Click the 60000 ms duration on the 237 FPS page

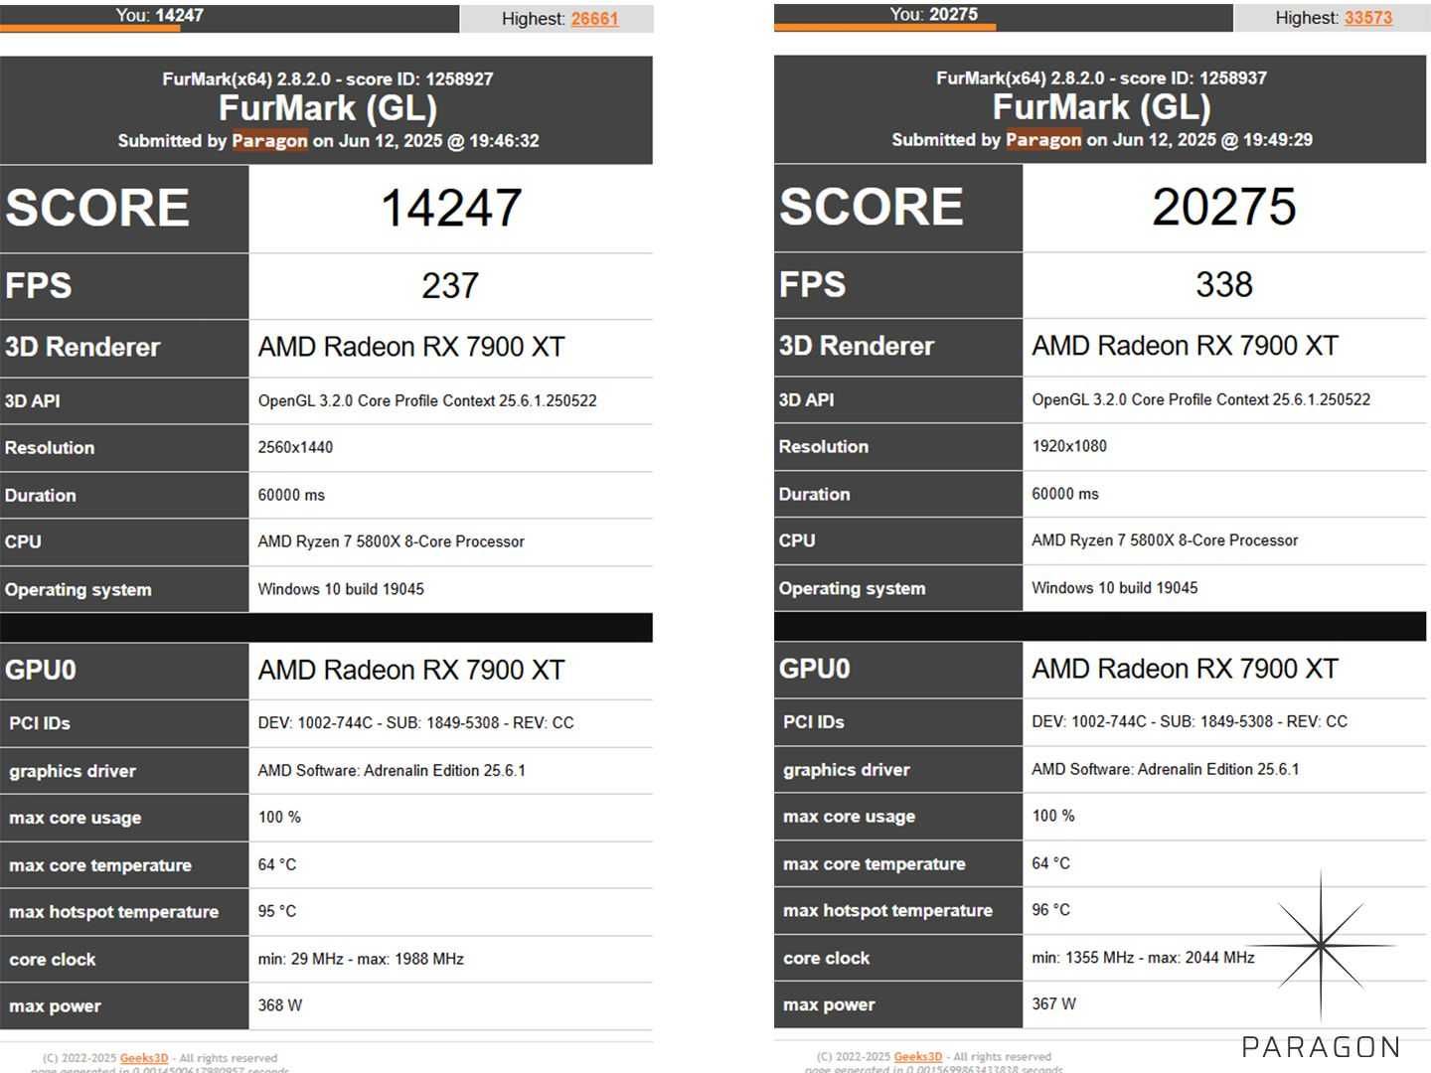pyautogui.click(x=291, y=495)
